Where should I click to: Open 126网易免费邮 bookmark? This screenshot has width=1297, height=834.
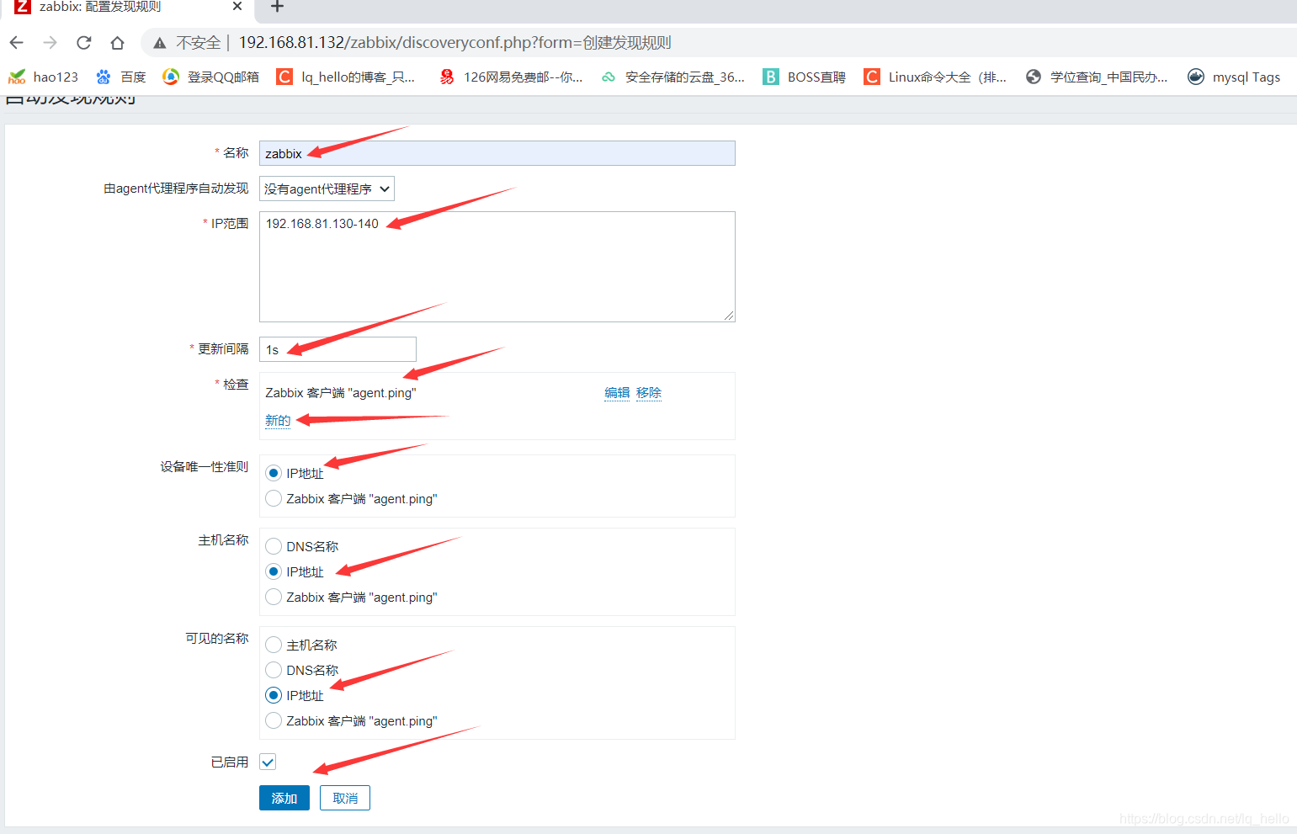(511, 77)
